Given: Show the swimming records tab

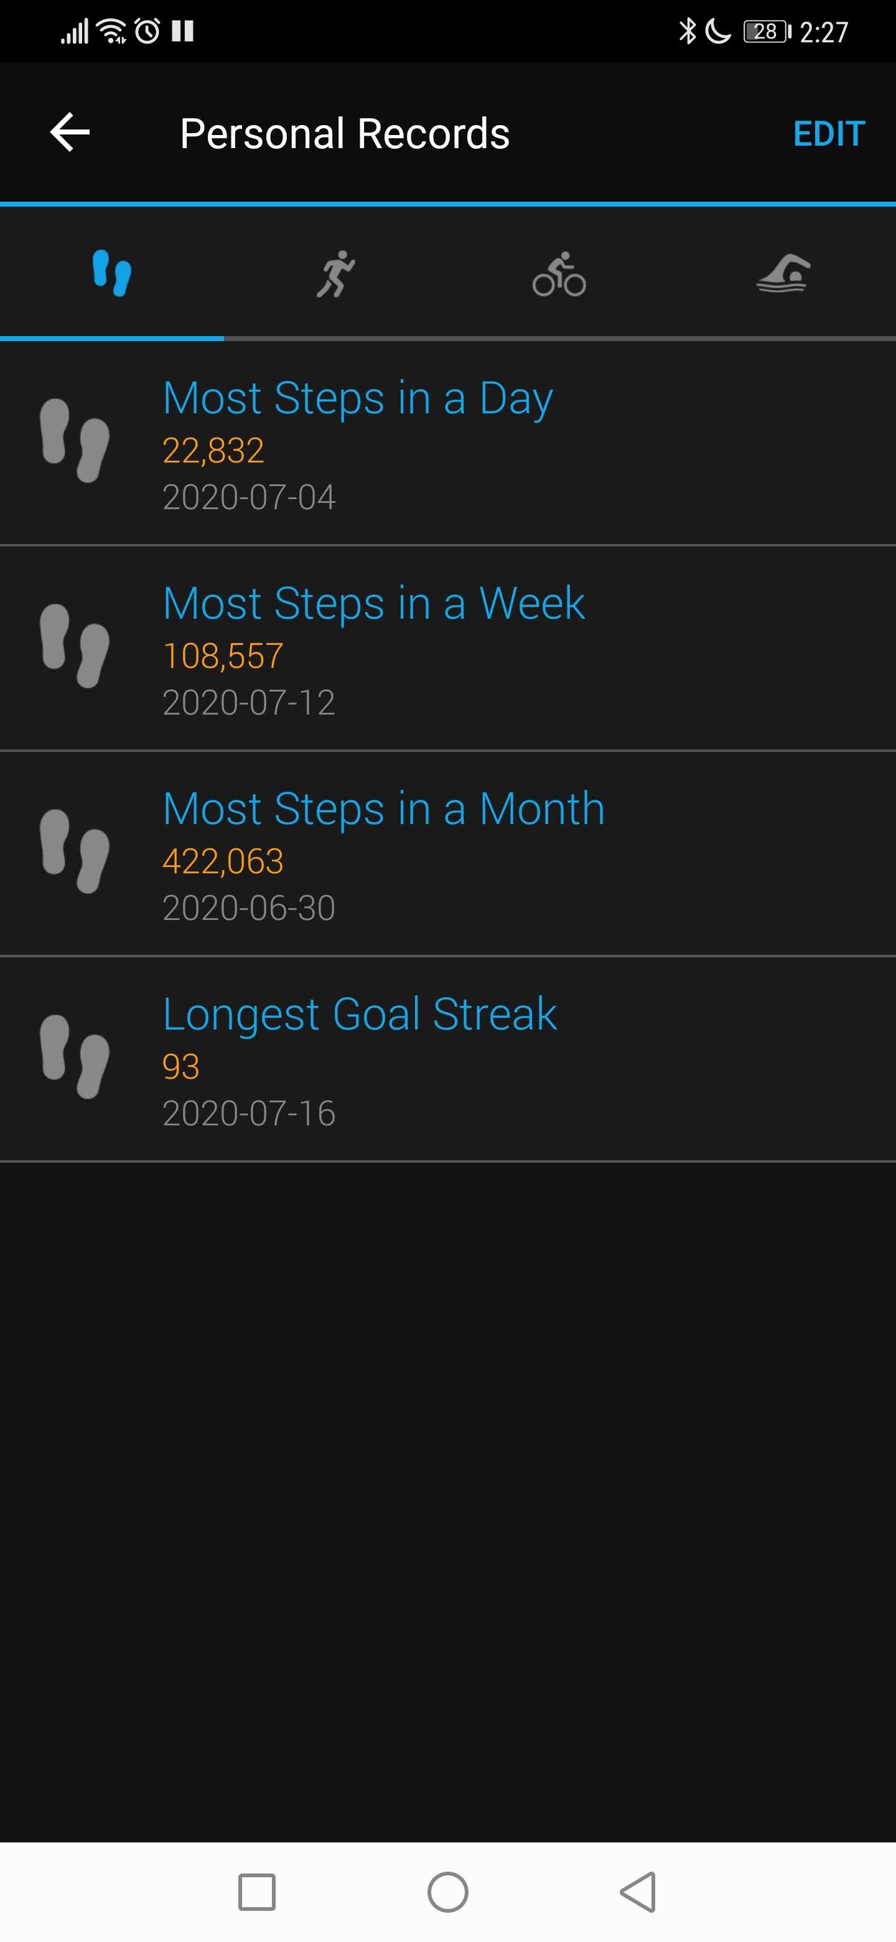Looking at the screenshot, I should coord(783,273).
